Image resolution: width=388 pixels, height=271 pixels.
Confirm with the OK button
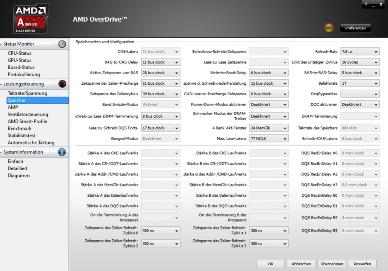coord(271,264)
